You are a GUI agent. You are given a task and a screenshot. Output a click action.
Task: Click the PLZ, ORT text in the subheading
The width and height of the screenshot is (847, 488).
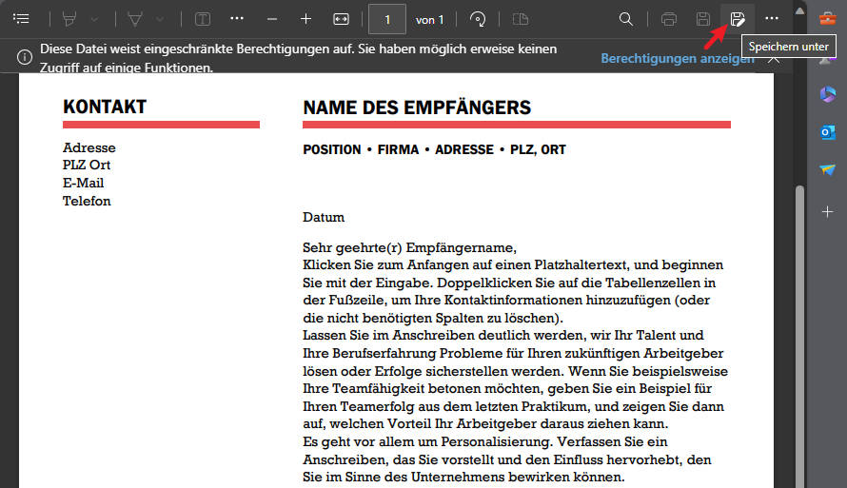pos(538,149)
